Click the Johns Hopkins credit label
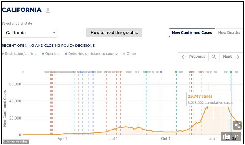Viewport: 245px width, 145px height. tap(15, 142)
